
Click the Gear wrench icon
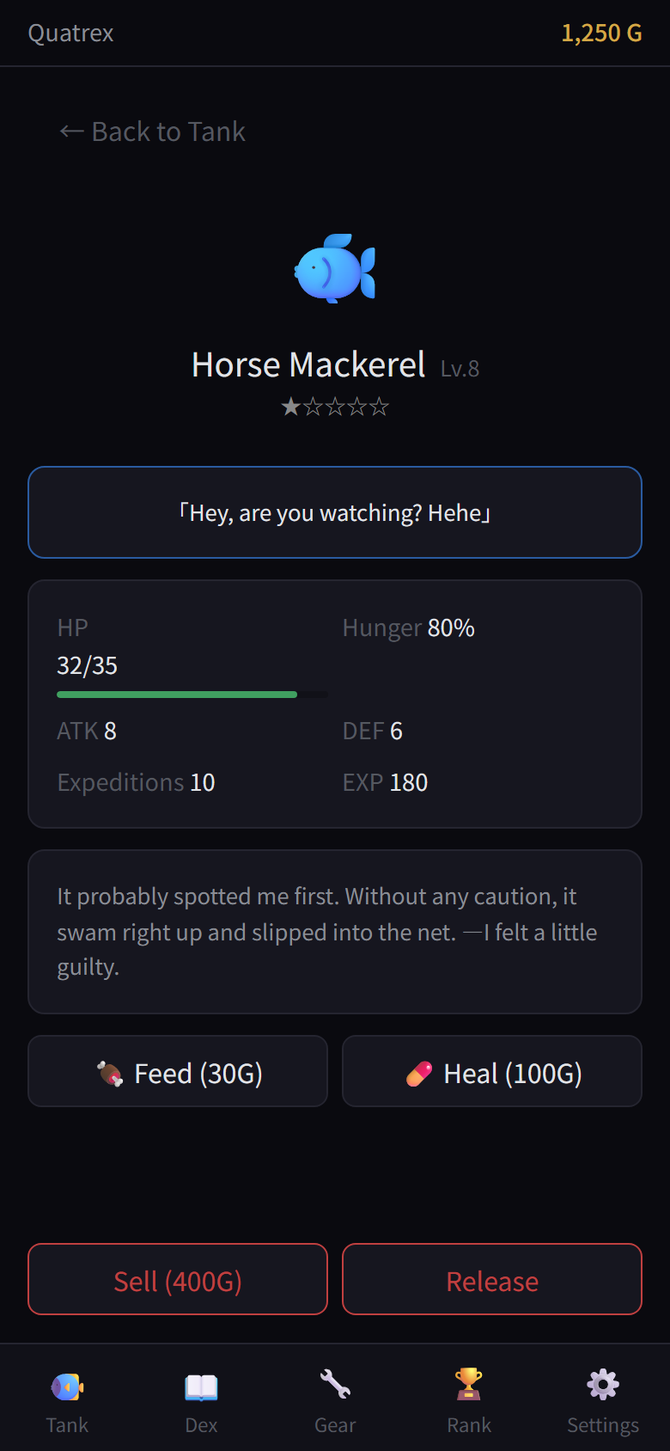click(x=335, y=1385)
